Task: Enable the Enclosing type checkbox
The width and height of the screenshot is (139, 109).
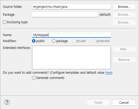Action: click(4, 22)
